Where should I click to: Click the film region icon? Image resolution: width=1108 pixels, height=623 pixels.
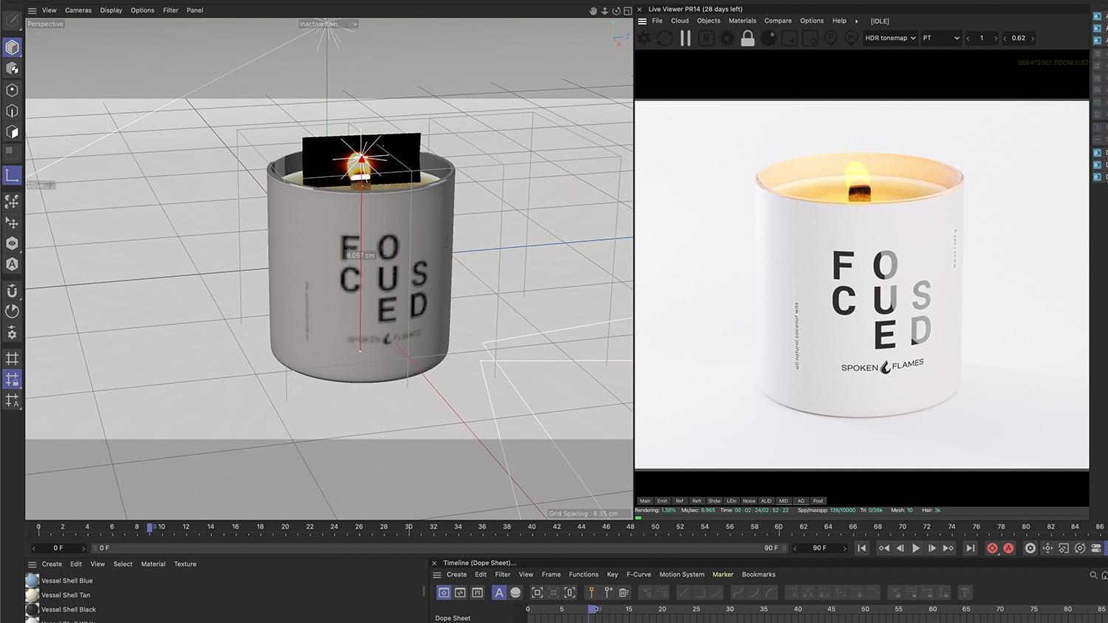pos(810,38)
